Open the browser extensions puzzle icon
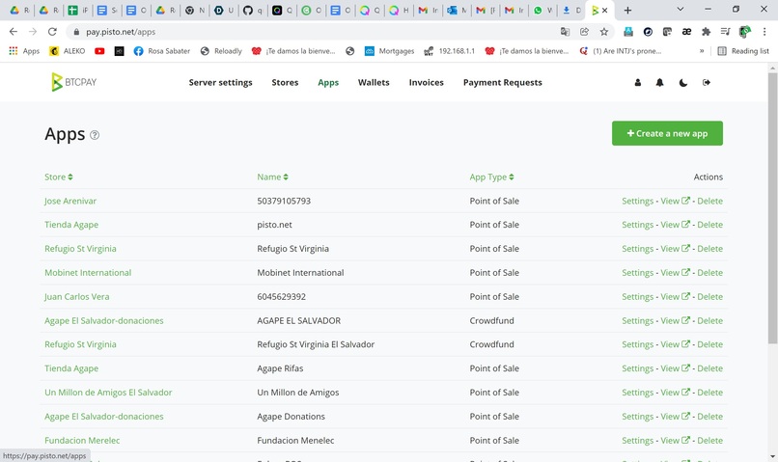This screenshot has width=778, height=462. click(706, 32)
